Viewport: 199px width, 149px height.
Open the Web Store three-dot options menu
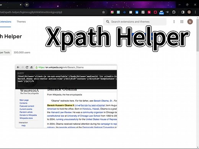point(174,22)
